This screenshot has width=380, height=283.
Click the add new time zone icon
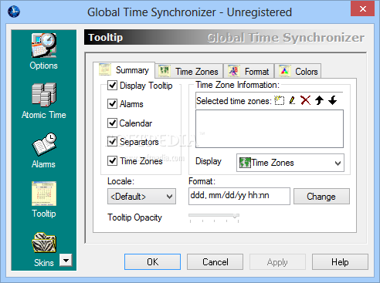[x=280, y=100]
